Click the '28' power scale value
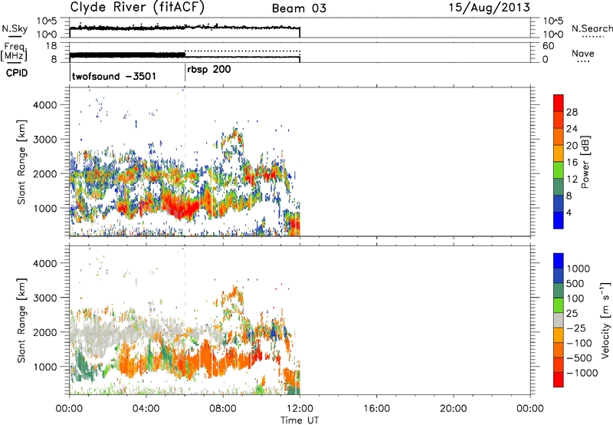 point(572,112)
